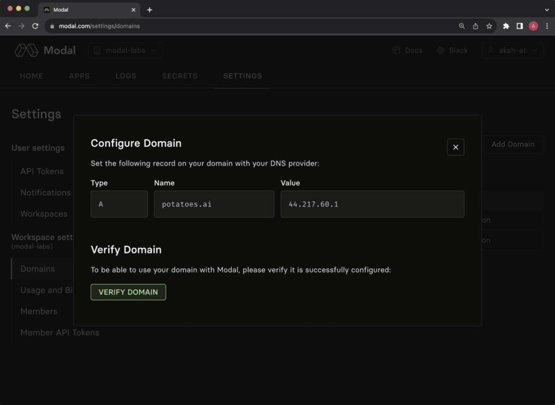Viewport: 555px width, 405px height.
Task: Click the Modal logo
Action: (x=45, y=50)
